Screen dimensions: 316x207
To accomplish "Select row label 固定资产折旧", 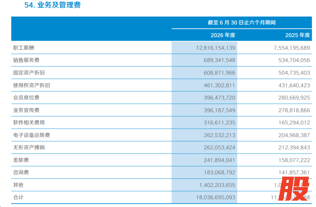I will [x=29, y=73].
